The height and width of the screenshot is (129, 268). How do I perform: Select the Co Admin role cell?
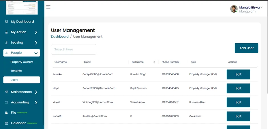tap(195, 116)
